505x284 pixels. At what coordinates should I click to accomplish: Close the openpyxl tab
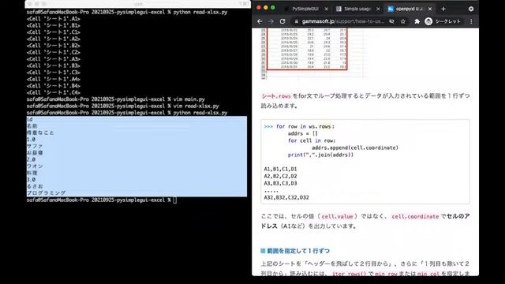[x=429, y=9]
